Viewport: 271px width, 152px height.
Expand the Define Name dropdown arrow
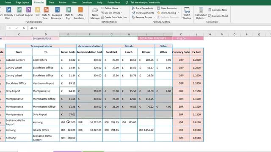[x=121, y=8]
